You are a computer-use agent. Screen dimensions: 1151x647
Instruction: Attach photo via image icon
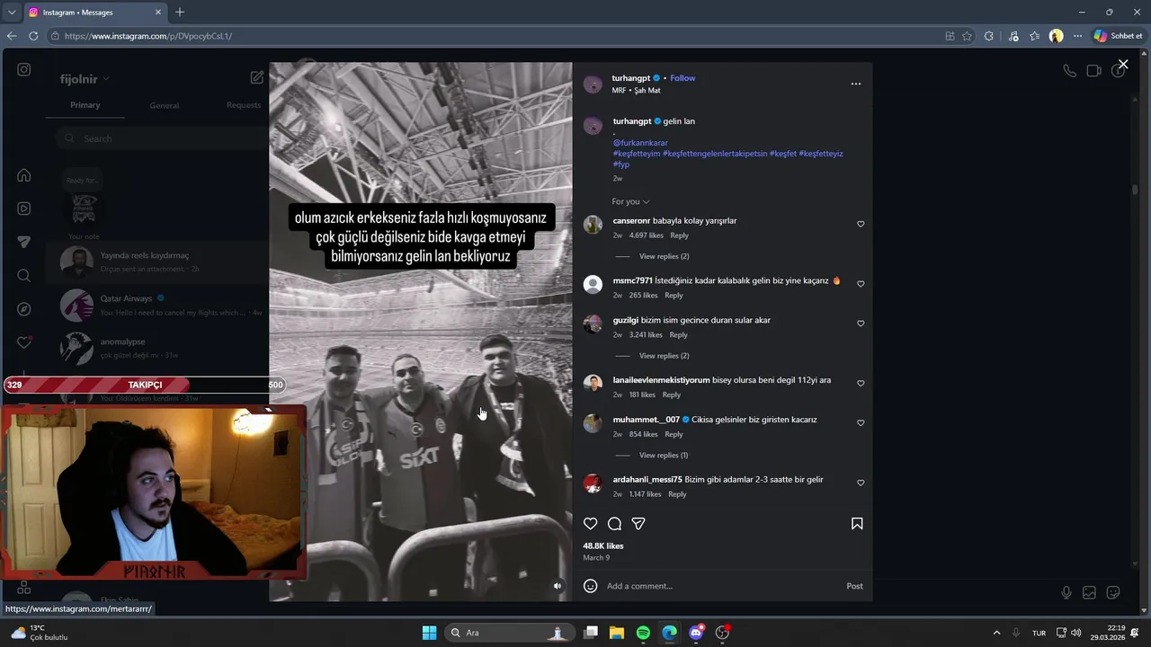click(x=1089, y=592)
